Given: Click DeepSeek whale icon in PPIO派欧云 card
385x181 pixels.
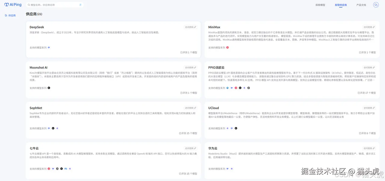Looking at the screenshot, I should 232,88.
